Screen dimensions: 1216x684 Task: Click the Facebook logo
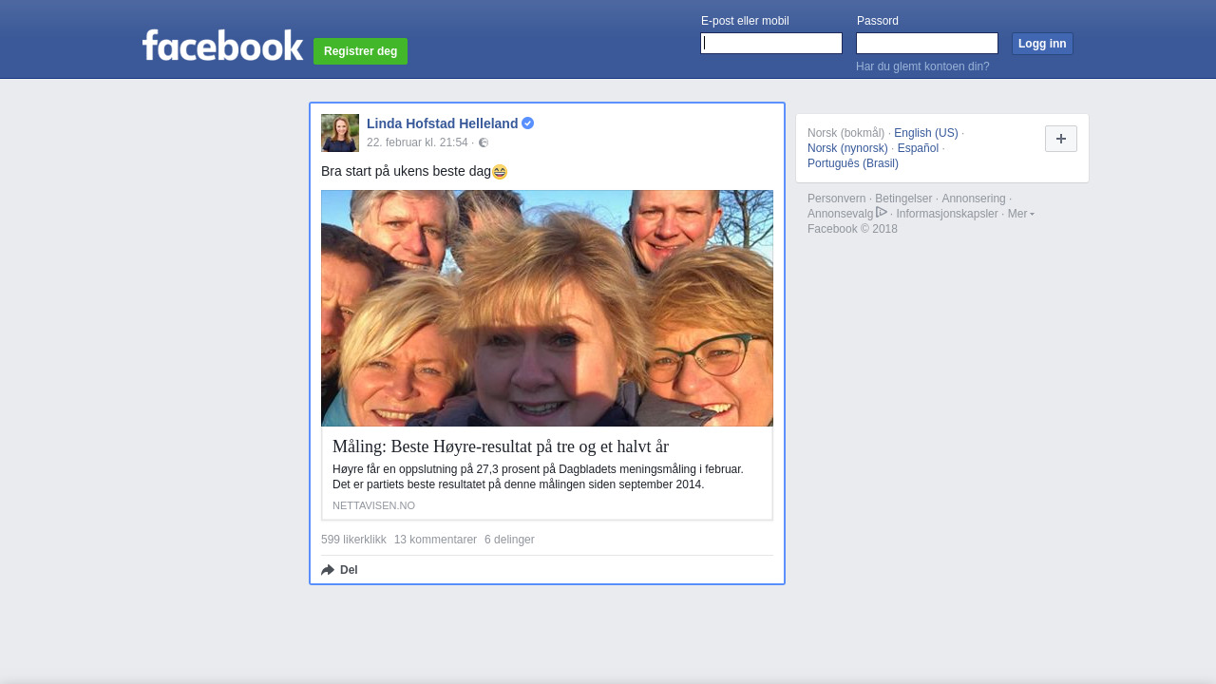click(222, 46)
